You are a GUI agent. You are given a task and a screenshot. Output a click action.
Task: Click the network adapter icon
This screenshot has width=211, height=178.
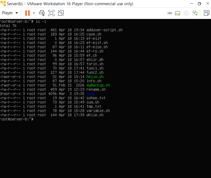(x=195, y=13)
